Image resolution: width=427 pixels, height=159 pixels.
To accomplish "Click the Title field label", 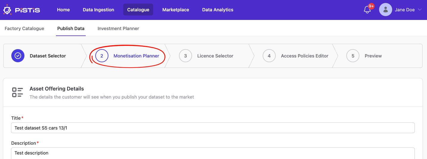I will click(16, 118).
